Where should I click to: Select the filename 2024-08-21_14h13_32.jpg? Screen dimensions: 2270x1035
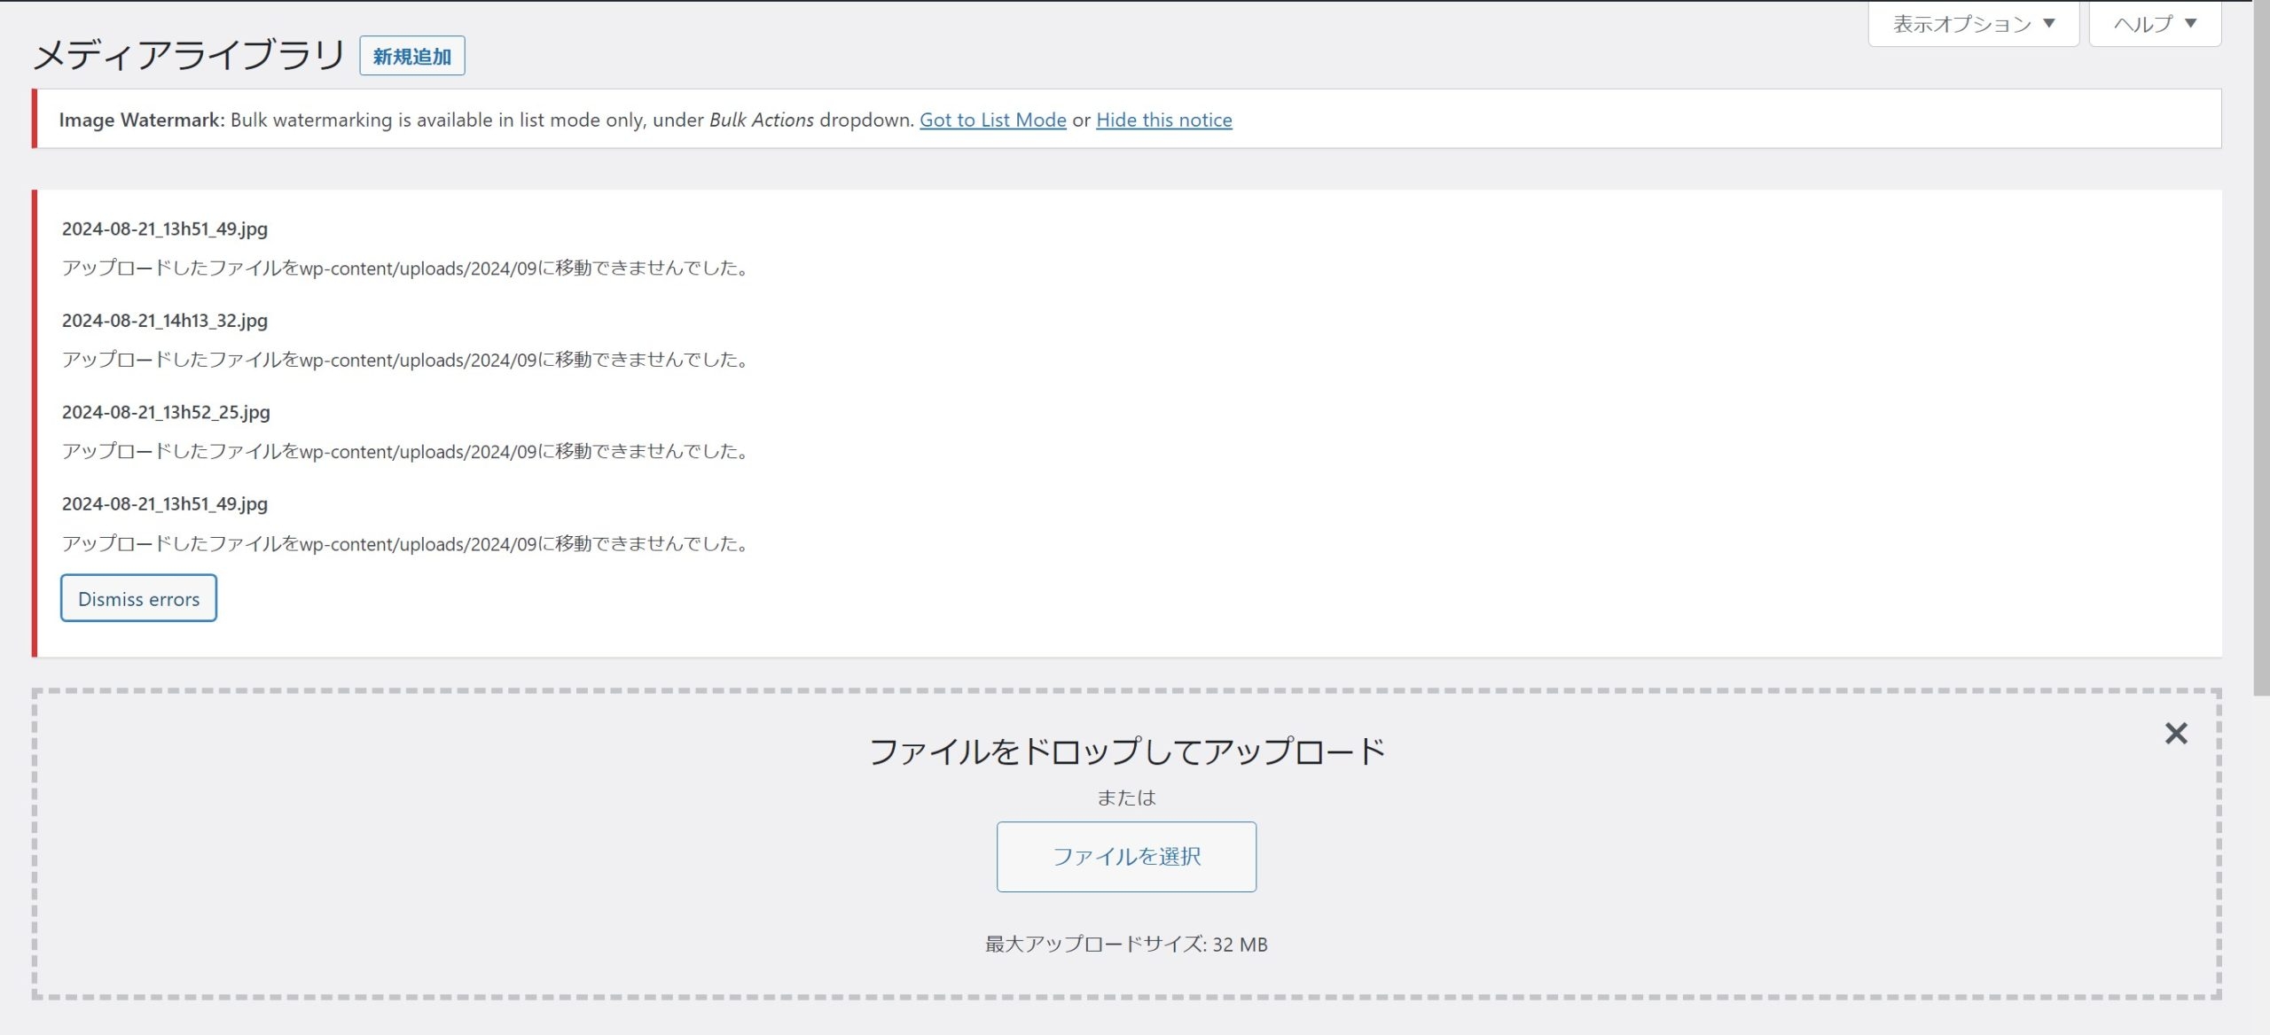[165, 321]
